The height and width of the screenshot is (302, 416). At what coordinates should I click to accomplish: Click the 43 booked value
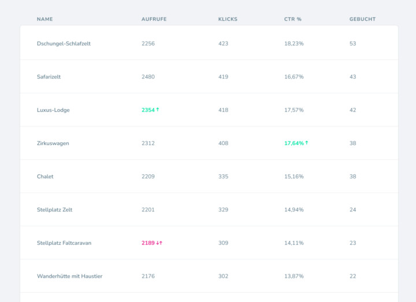352,77
